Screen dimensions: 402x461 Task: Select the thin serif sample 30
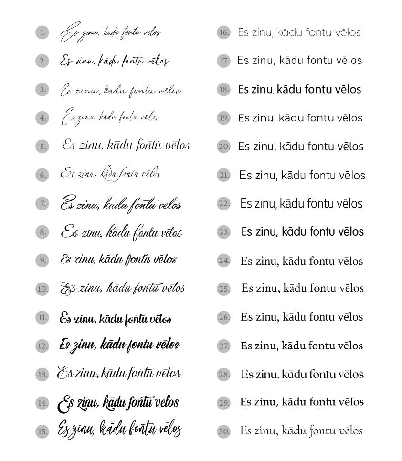pyautogui.click(x=301, y=431)
